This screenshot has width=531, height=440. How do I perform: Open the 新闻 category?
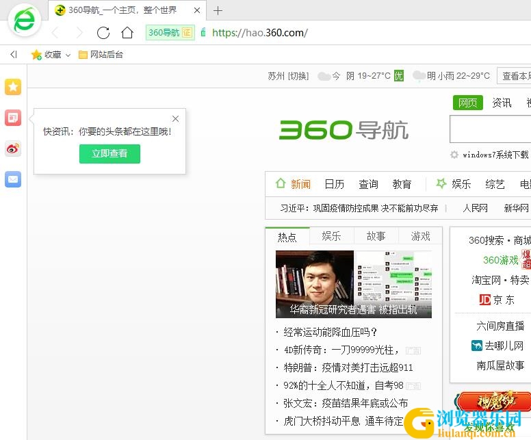pos(300,184)
